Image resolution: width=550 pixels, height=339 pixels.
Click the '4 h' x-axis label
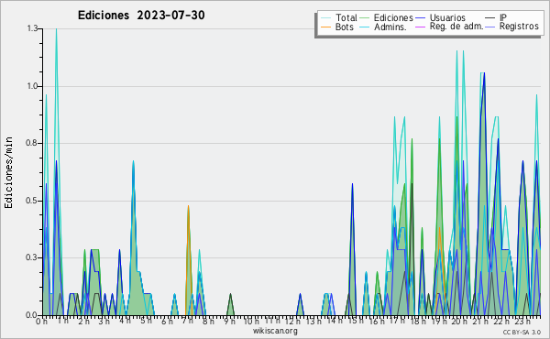point(125,321)
